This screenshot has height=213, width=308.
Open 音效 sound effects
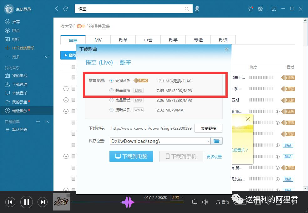tap(223, 202)
